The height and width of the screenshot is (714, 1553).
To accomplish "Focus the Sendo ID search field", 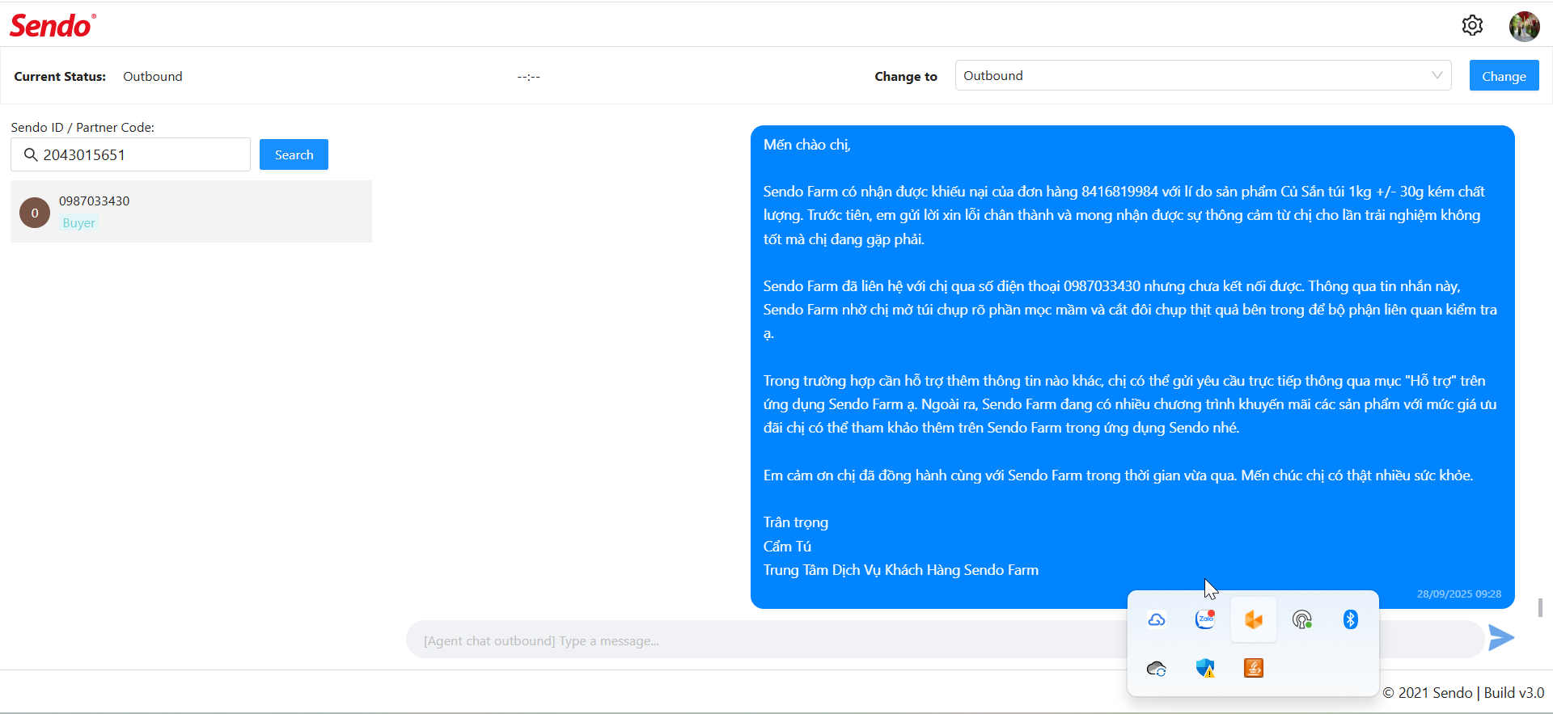I will 130,154.
